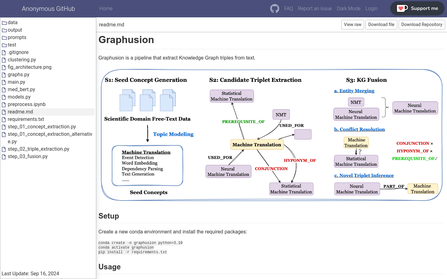Click the file icon beside step_02_triple_extraction.py
Image resolution: width=447 pixels, height=279 pixels.
4,149
